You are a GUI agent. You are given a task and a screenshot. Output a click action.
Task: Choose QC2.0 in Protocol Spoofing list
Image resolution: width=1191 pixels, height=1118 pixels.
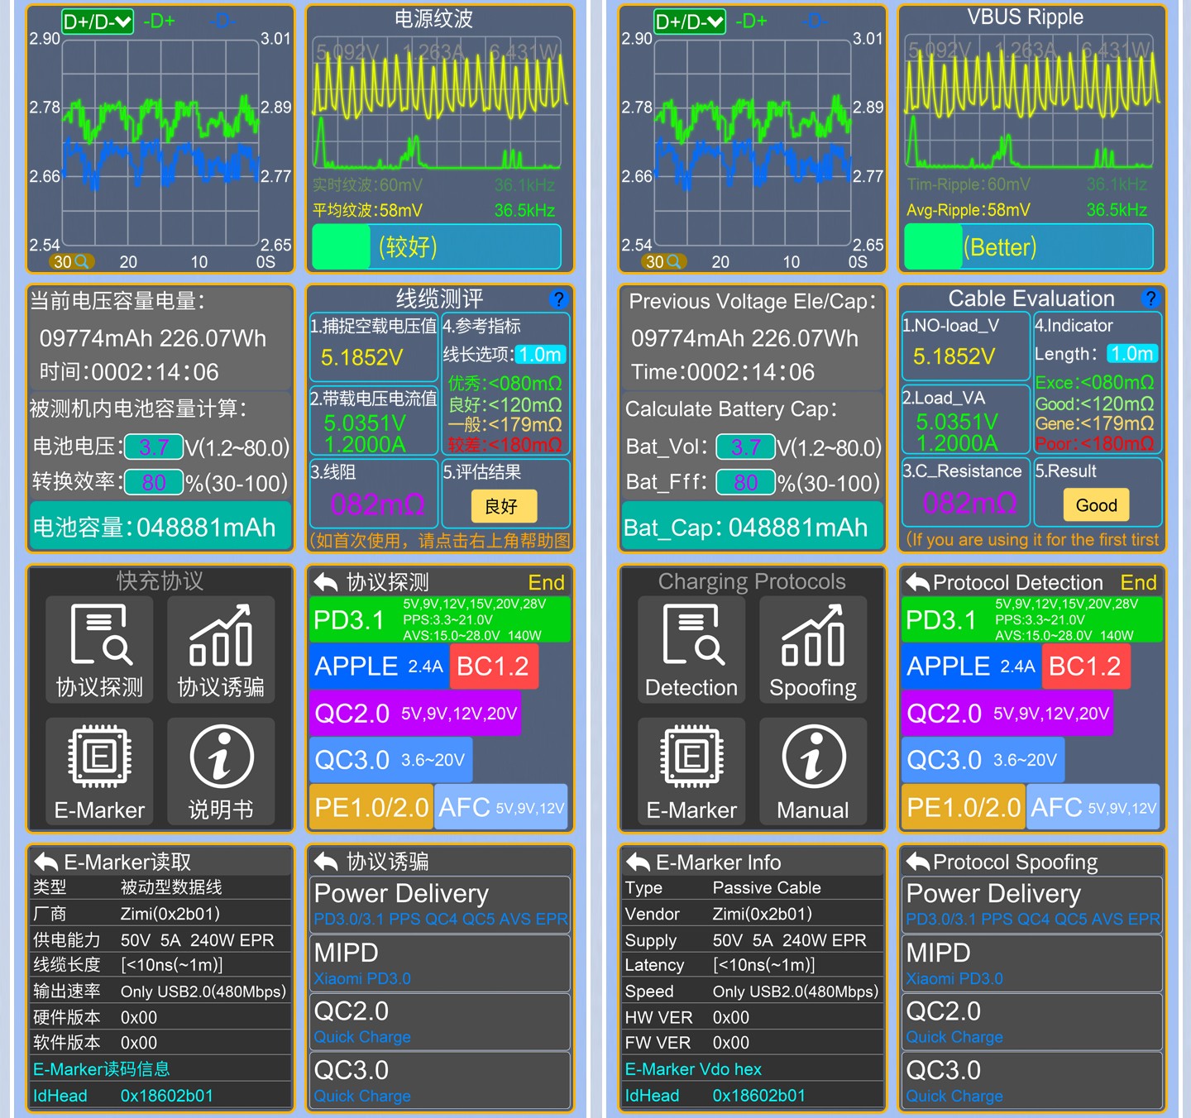pyautogui.click(x=1032, y=1022)
